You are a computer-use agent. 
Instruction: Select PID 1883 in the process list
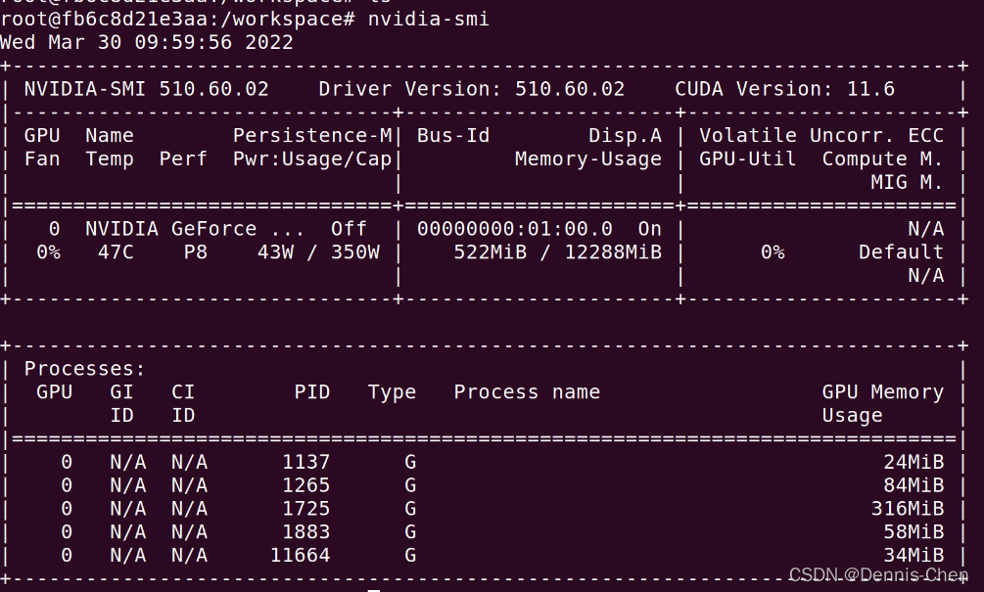point(305,531)
